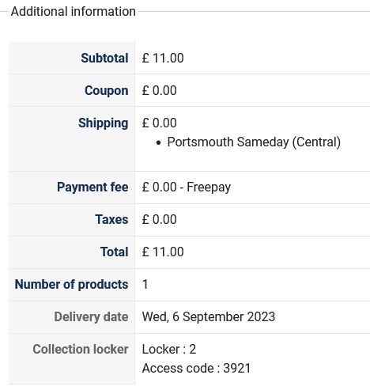Select the Taxes label

(111, 220)
